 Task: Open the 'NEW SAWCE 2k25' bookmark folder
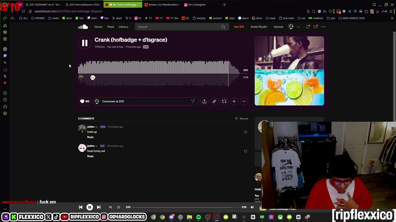click(x=352, y=18)
